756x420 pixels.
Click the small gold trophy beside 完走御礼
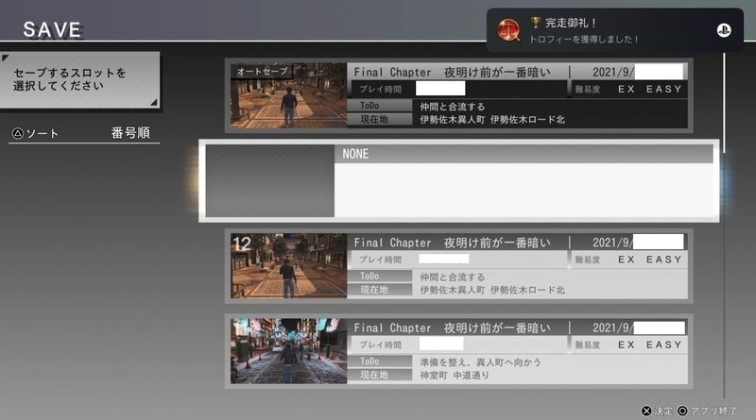click(x=534, y=24)
